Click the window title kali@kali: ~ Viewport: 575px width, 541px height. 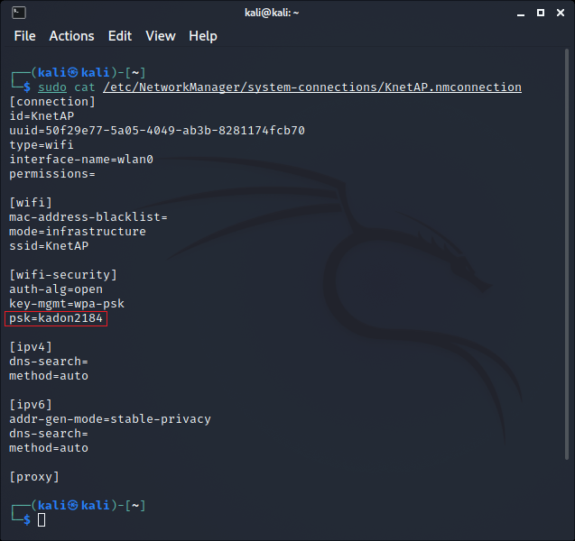[x=272, y=13]
